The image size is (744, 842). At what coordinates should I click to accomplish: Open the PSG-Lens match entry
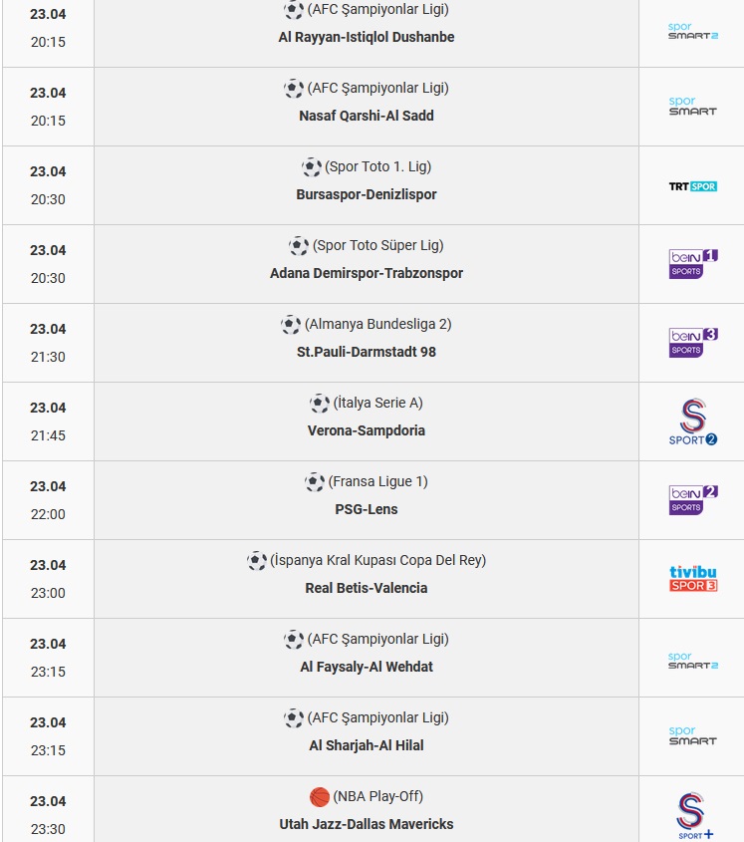(x=367, y=509)
